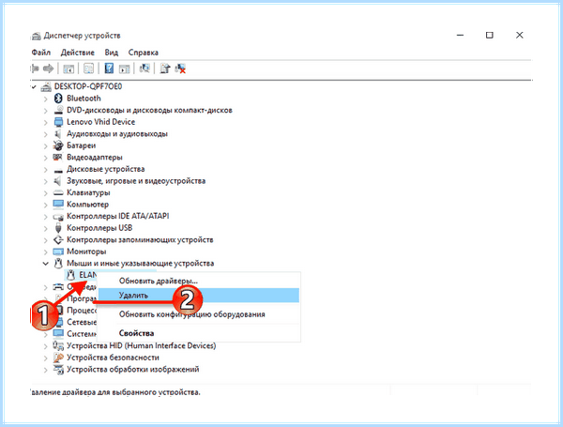The width and height of the screenshot is (563, 427).
Task: Click the Мыши и иные указывающие устройства mouse icon
Action: pyautogui.click(x=58, y=264)
